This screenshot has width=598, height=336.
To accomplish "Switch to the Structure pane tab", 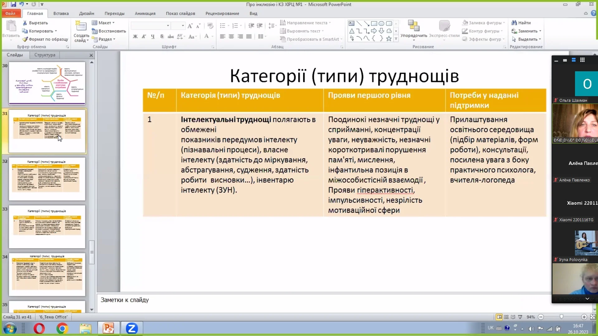I will click(45, 55).
